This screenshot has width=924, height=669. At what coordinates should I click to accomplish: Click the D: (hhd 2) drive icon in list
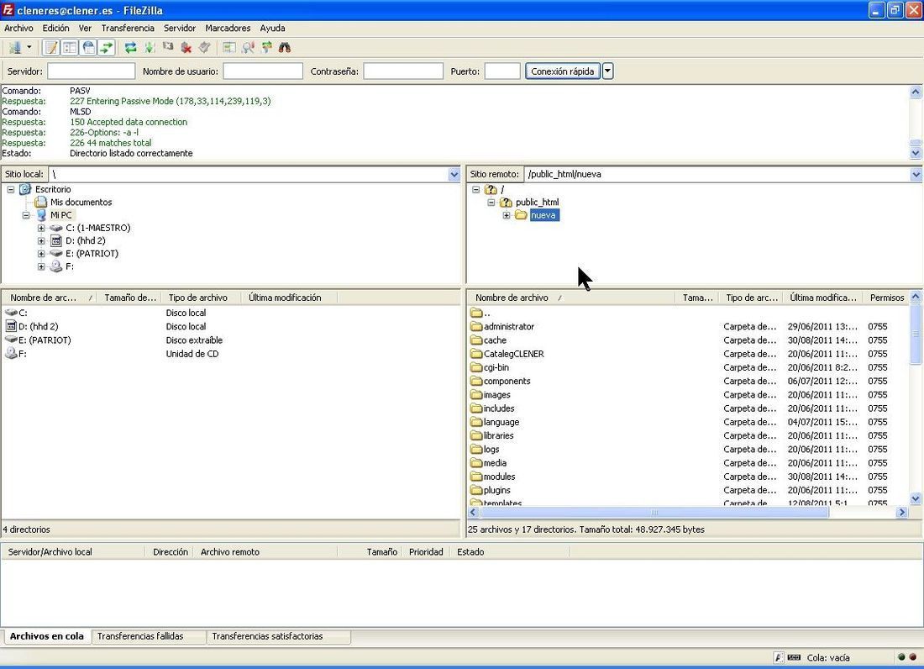click(x=11, y=326)
